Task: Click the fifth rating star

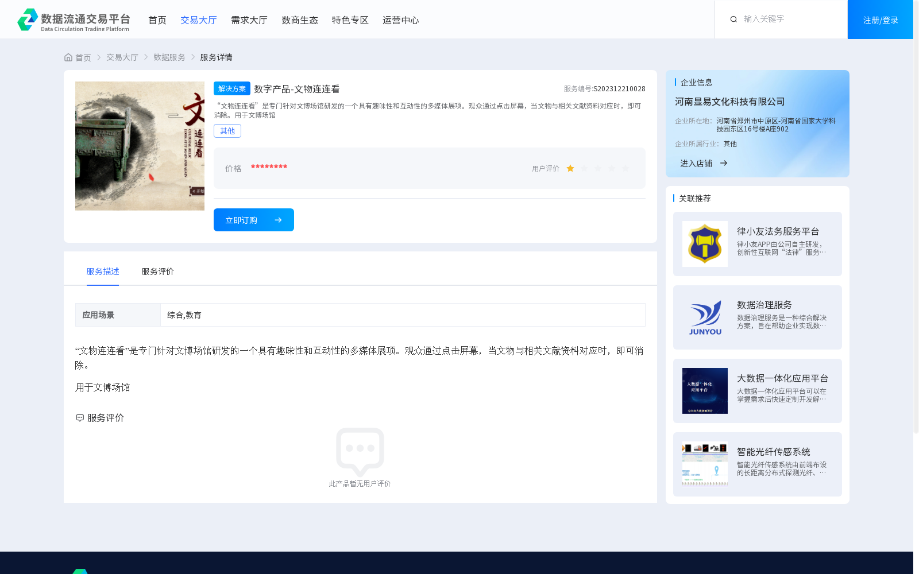Action: [625, 168]
